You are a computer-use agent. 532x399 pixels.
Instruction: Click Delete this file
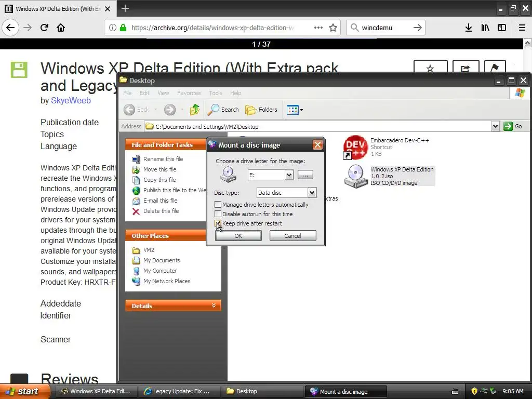[161, 211]
